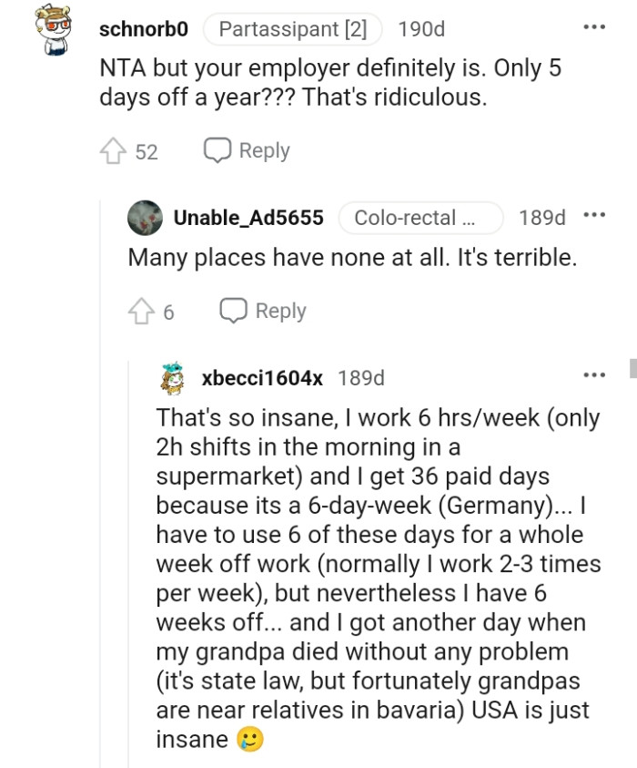Toggle the upvote on the comment showing 52
This screenshot has width=637, height=768.
112,150
